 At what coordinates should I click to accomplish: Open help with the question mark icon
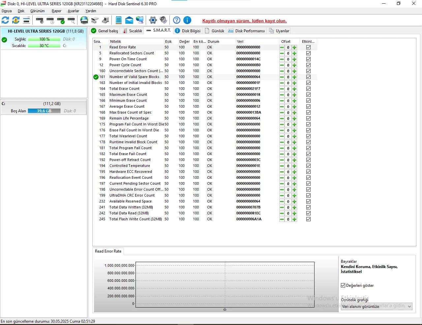pos(177,20)
